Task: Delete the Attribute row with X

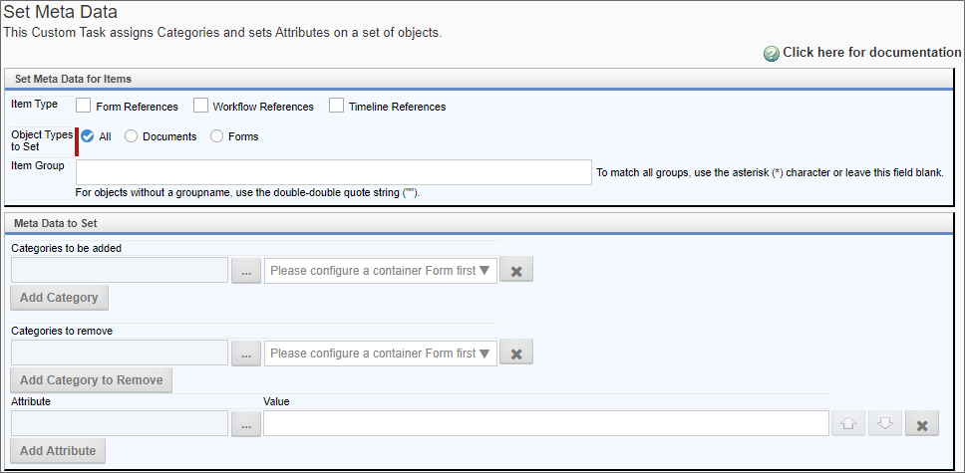Action: 922,424
